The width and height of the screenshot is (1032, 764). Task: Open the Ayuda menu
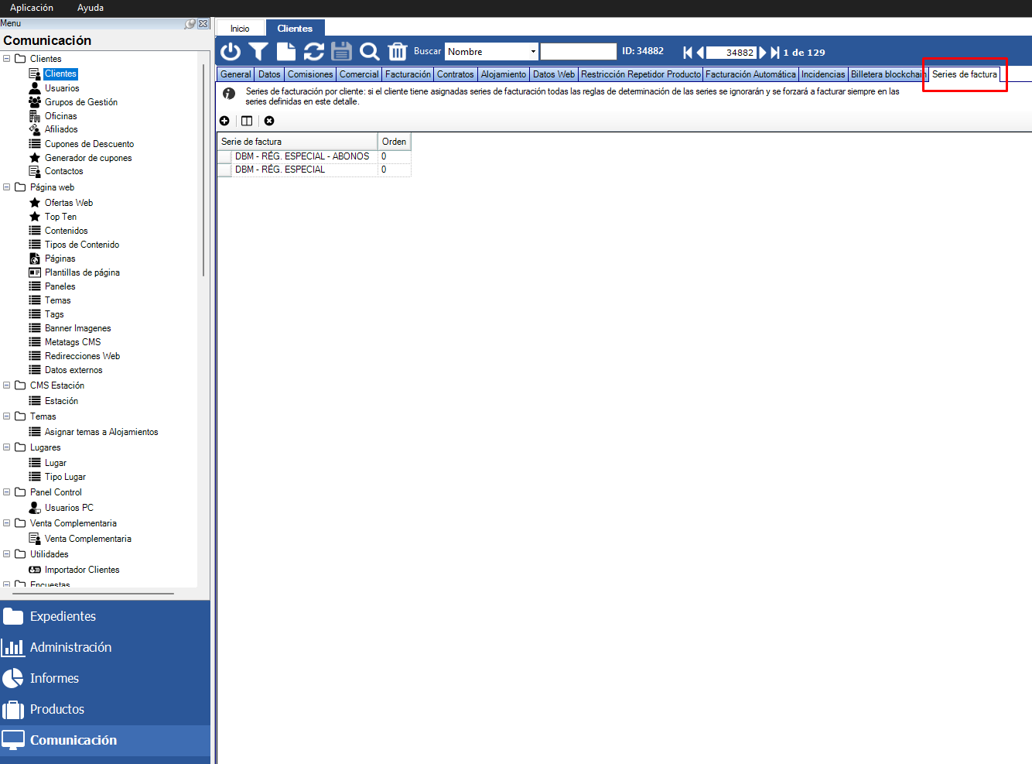(x=91, y=8)
